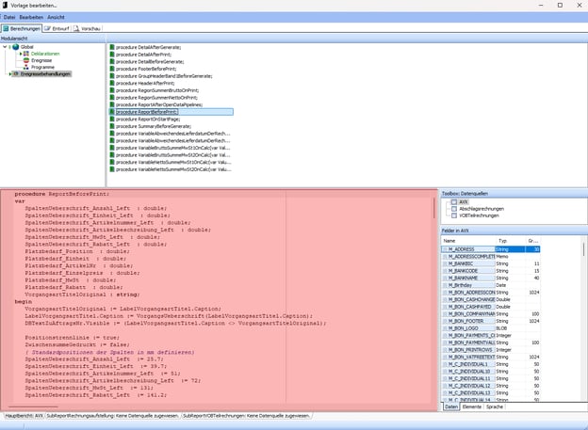The height and width of the screenshot is (430, 588).
Task: Click green icon beside procedure DetailAfterGenerate
Action: coord(111,47)
